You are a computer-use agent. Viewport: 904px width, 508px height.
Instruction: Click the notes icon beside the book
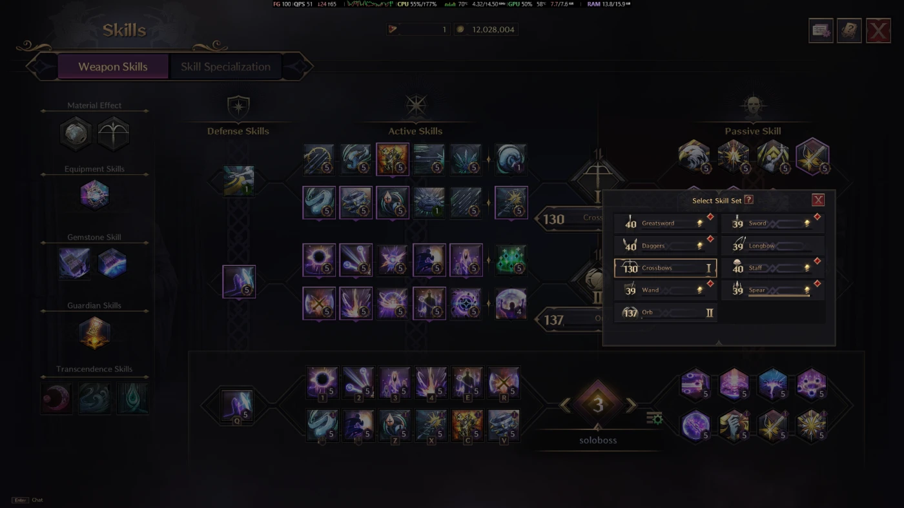click(821, 30)
